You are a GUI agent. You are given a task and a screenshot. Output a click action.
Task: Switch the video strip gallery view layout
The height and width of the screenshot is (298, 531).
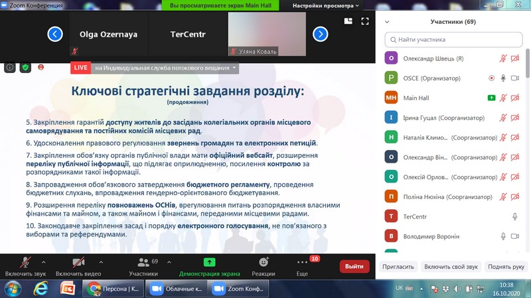click(x=348, y=21)
